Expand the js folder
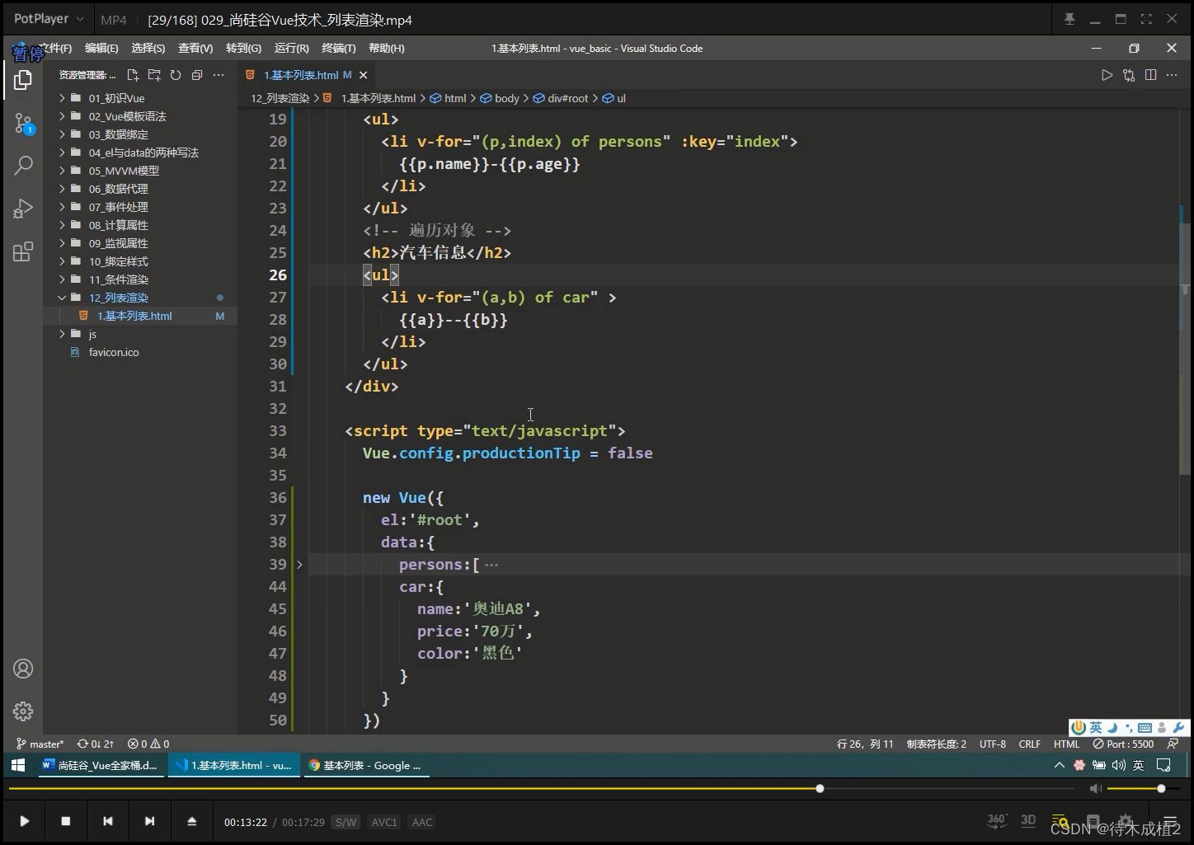This screenshot has width=1194, height=845. (x=62, y=334)
